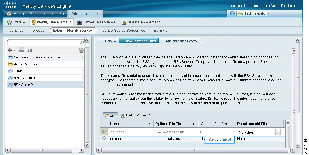Open the Settings submenu
309x155 pixels.
click(160, 30)
